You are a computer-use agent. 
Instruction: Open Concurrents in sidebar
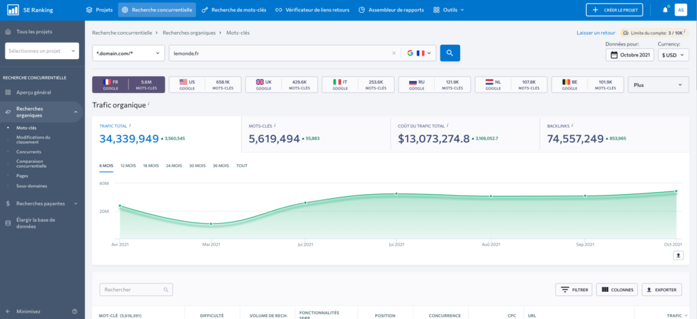coord(29,151)
